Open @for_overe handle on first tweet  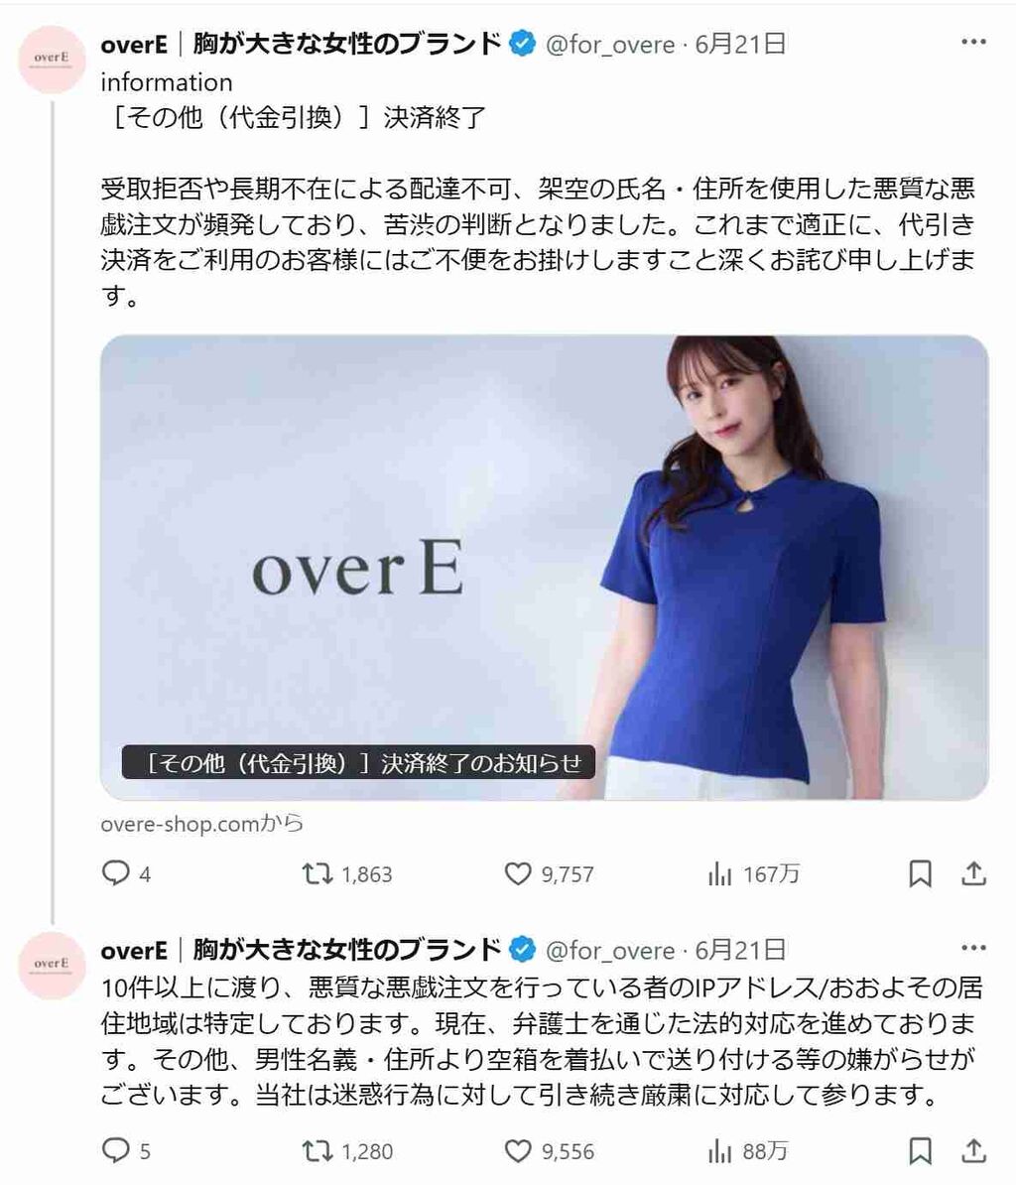click(x=609, y=44)
